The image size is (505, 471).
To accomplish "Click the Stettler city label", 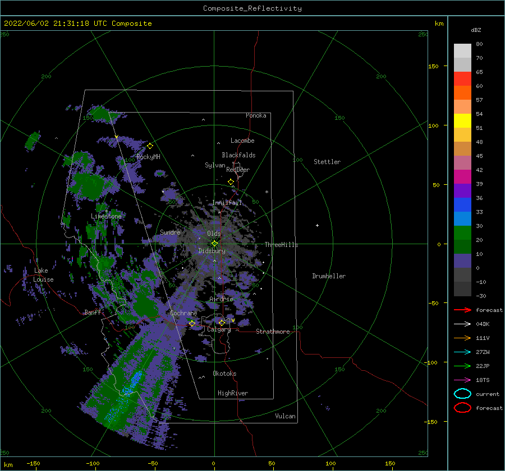I will [x=327, y=162].
